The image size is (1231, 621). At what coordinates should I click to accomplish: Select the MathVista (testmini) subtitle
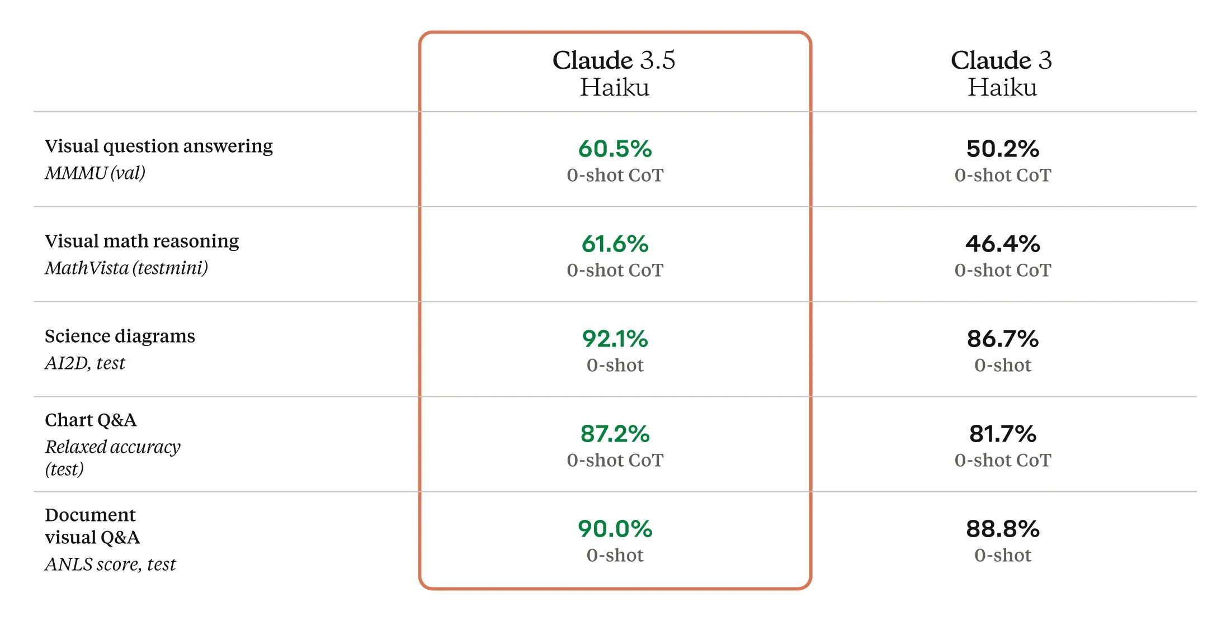point(126,268)
